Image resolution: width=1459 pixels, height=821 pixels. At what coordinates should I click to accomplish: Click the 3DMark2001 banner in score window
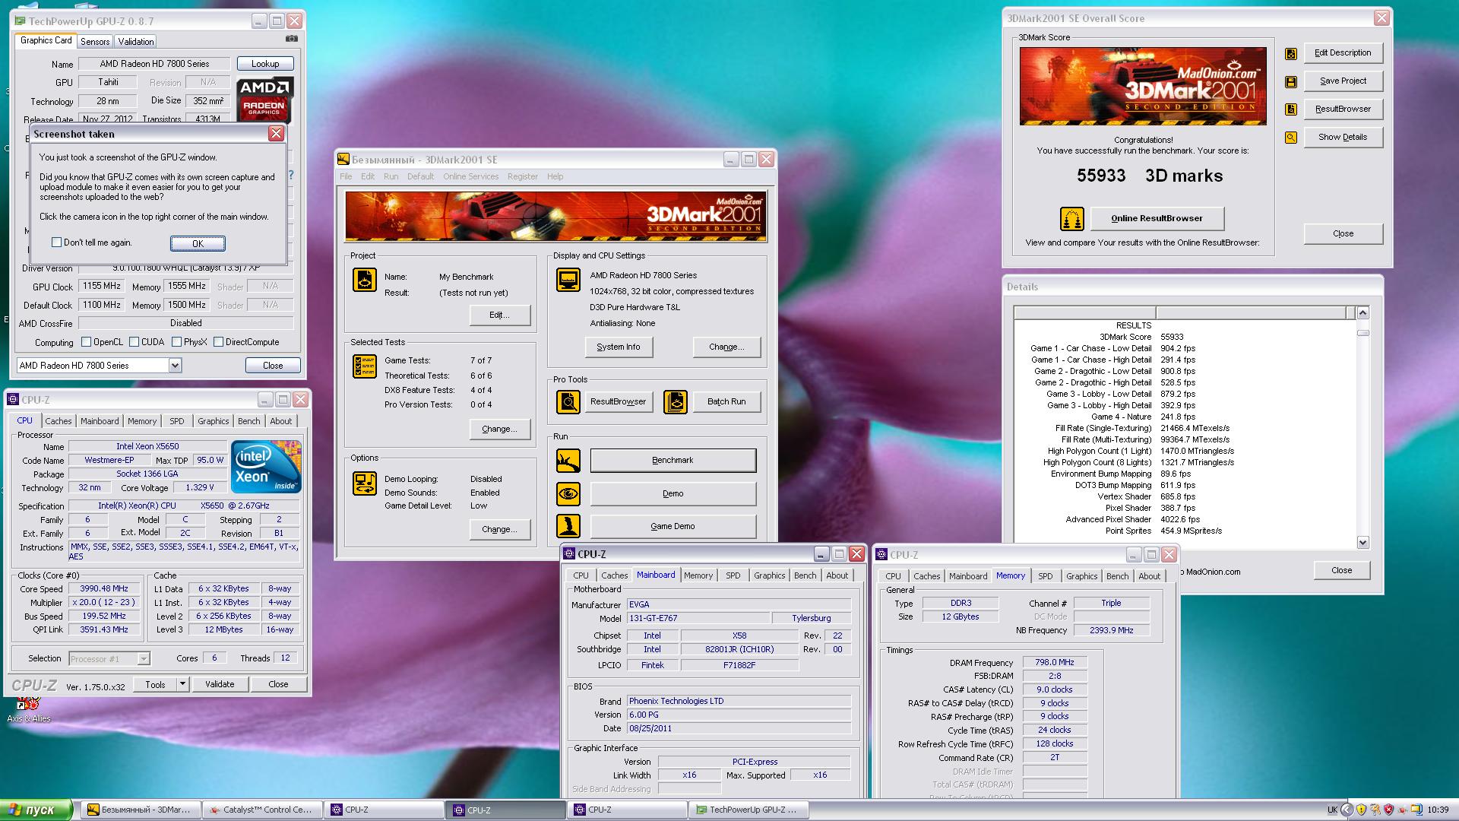[x=1143, y=87]
